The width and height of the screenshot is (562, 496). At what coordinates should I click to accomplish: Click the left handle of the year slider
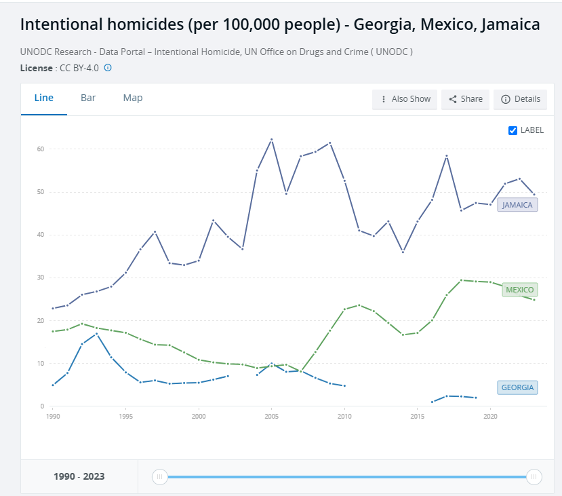[x=160, y=477]
